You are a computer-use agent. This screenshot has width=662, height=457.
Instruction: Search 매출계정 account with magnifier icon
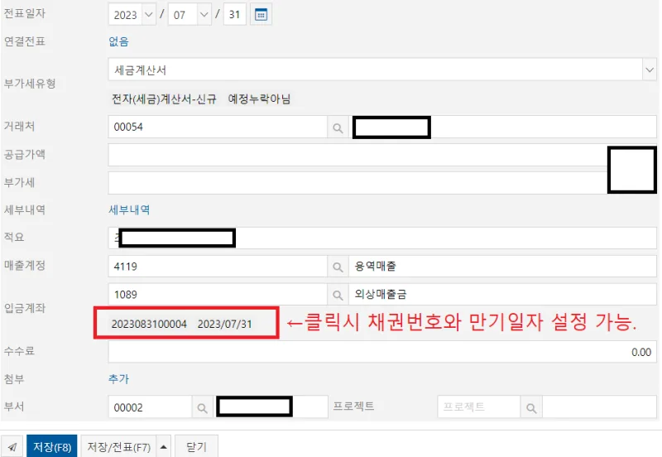[x=338, y=267]
